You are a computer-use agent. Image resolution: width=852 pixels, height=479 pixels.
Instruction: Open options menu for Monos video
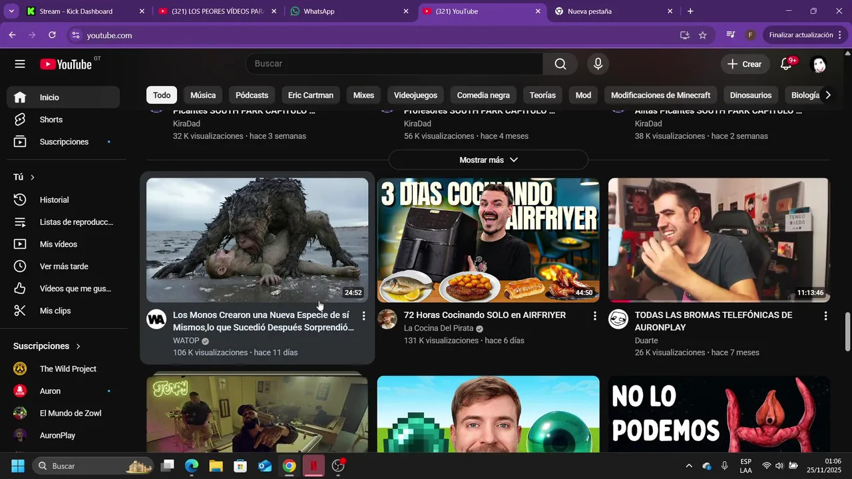tap(363, 315)
